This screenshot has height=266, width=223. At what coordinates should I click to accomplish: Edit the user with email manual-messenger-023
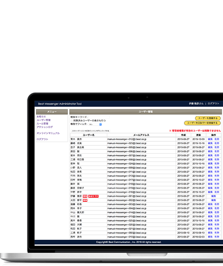pos(210,143)
